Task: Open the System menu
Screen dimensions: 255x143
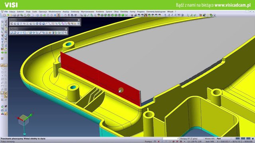Action: click(x=109, y=12)
